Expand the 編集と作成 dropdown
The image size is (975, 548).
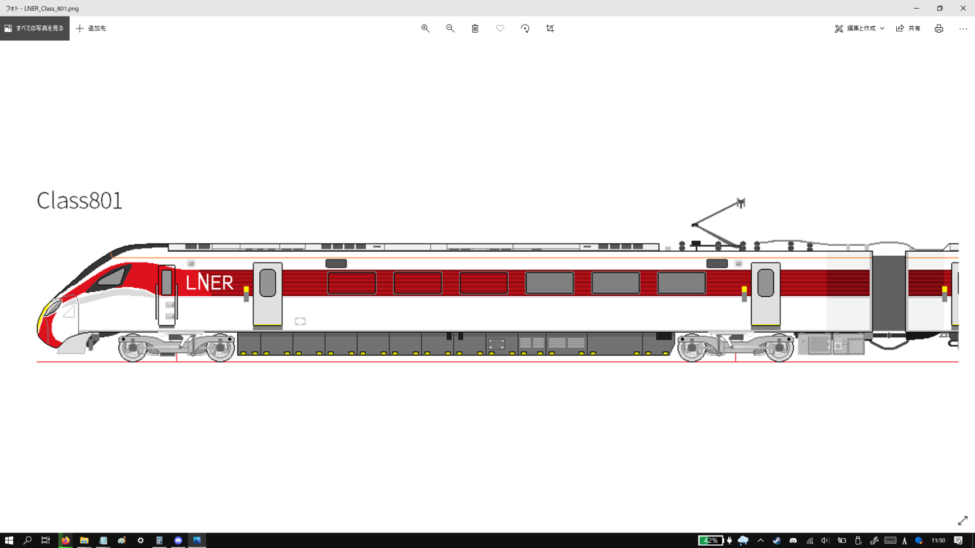pos(859,29)
